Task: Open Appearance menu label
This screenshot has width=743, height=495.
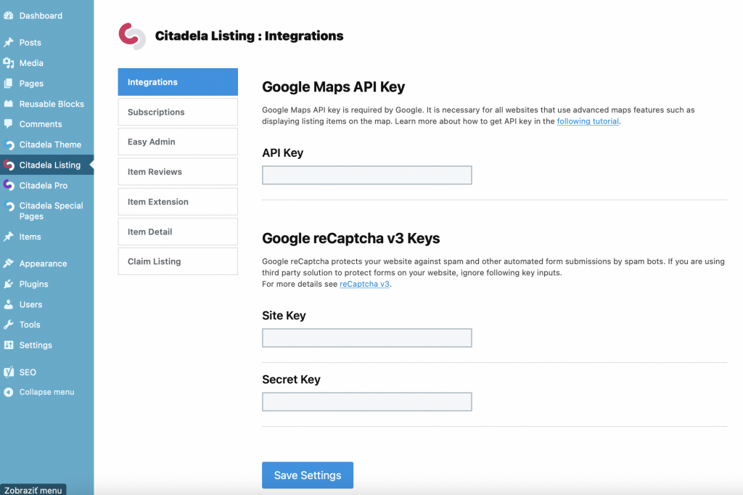Action: [43, 263]
